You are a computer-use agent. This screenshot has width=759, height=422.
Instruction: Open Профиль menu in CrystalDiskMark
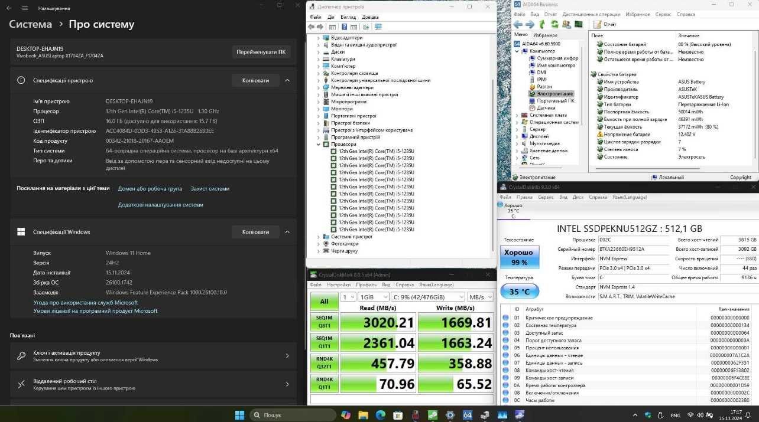(x=366, y=284)
